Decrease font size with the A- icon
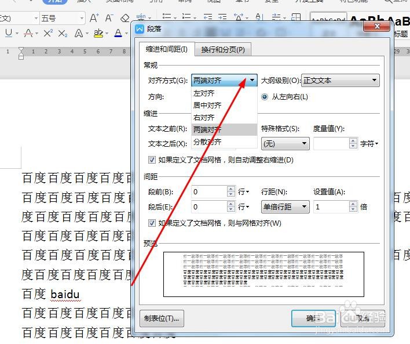The height and width of the screenshot is (344, 410). coord(109,18)
